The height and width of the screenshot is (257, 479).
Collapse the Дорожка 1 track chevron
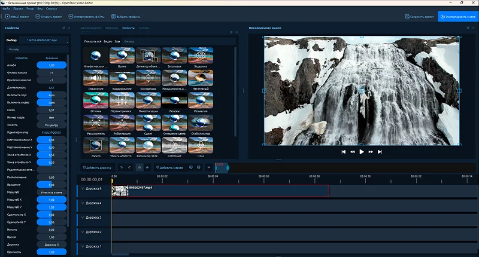(x=83, y=246)
